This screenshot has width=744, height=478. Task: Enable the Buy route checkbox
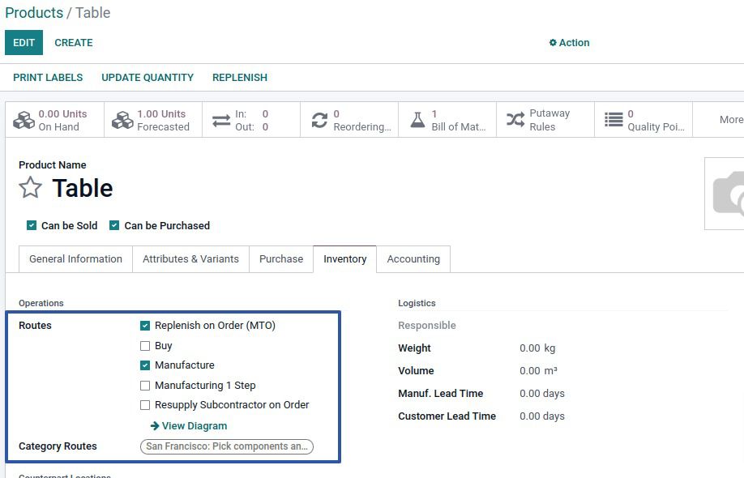(145, 346)
